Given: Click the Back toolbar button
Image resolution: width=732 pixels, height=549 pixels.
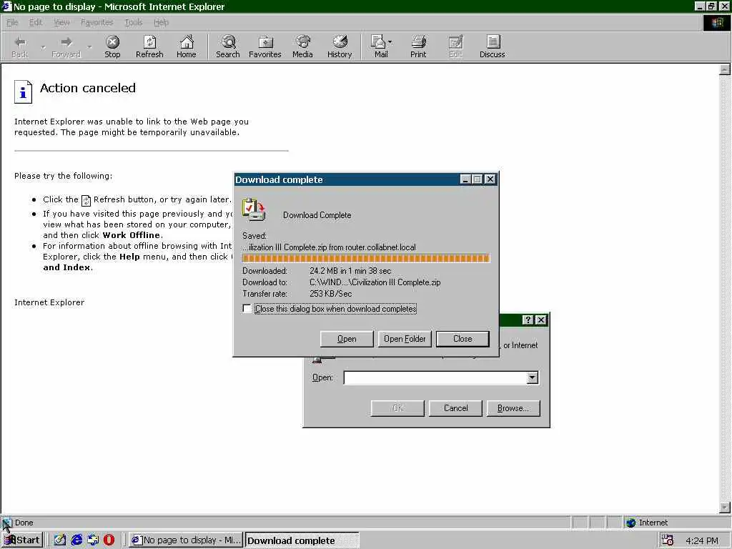Looking at the screenshot, I should click(19, 46).
